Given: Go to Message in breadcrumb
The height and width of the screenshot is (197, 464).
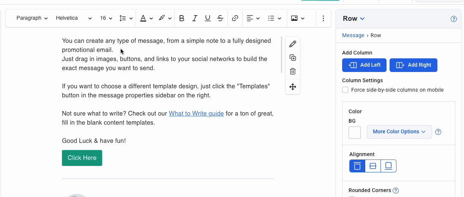Looking at the screenshot, I should click(353, 35).
